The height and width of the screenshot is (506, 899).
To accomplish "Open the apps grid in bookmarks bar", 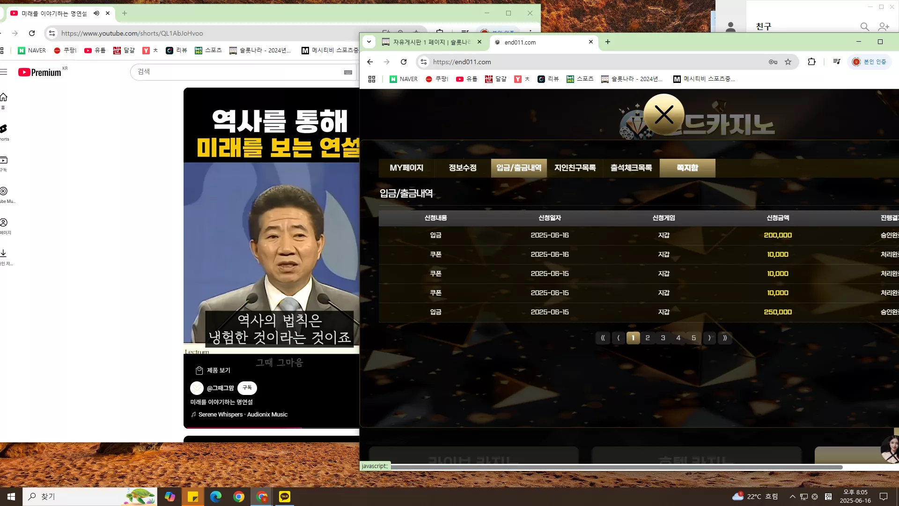I will tap(372, 79).
